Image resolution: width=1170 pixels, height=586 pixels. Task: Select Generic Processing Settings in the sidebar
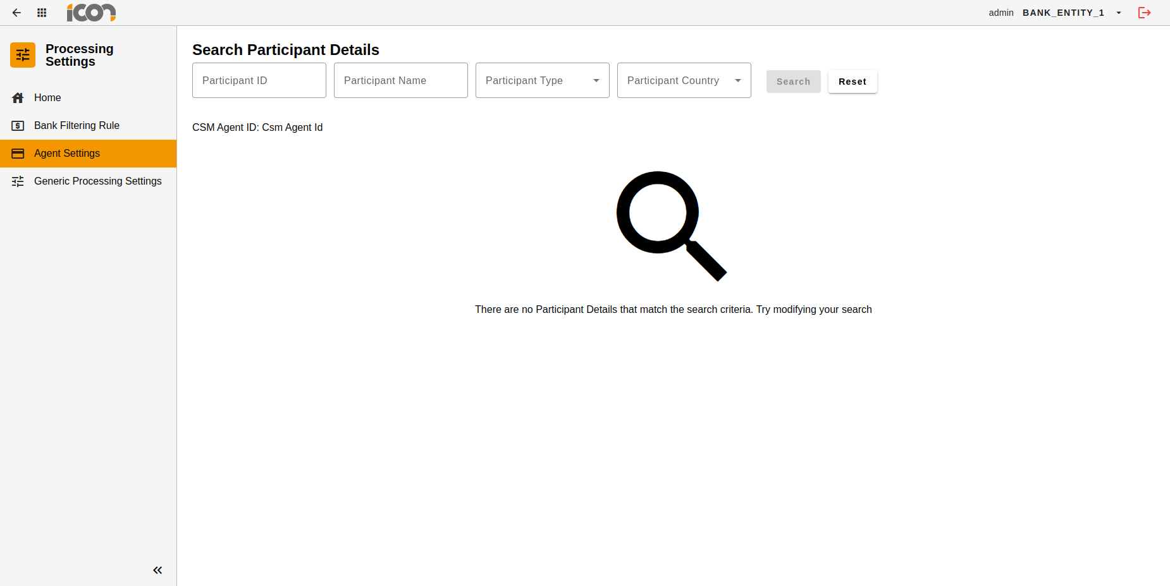(x=98, y=181)
